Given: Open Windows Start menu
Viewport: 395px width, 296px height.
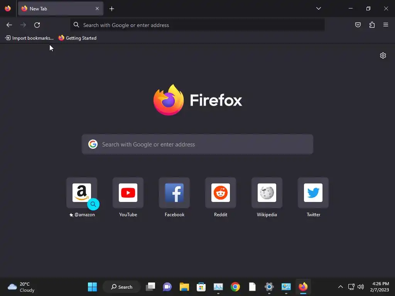Looking at the screenshot, I should (x=92, y=287).
